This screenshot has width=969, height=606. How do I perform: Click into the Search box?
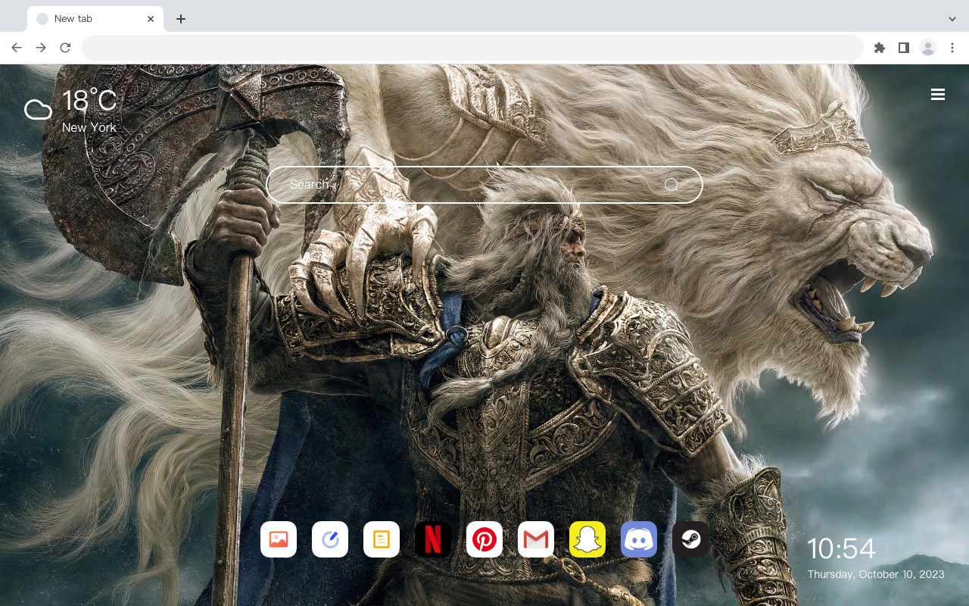pos(484,185)
